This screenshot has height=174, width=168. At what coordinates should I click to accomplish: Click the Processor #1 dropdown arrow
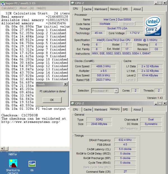click(116, 91)
